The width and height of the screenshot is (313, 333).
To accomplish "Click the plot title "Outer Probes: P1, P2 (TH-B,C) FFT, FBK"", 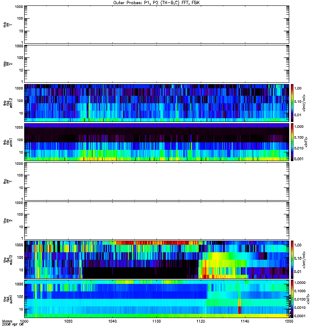I will [x=156, y=3].
